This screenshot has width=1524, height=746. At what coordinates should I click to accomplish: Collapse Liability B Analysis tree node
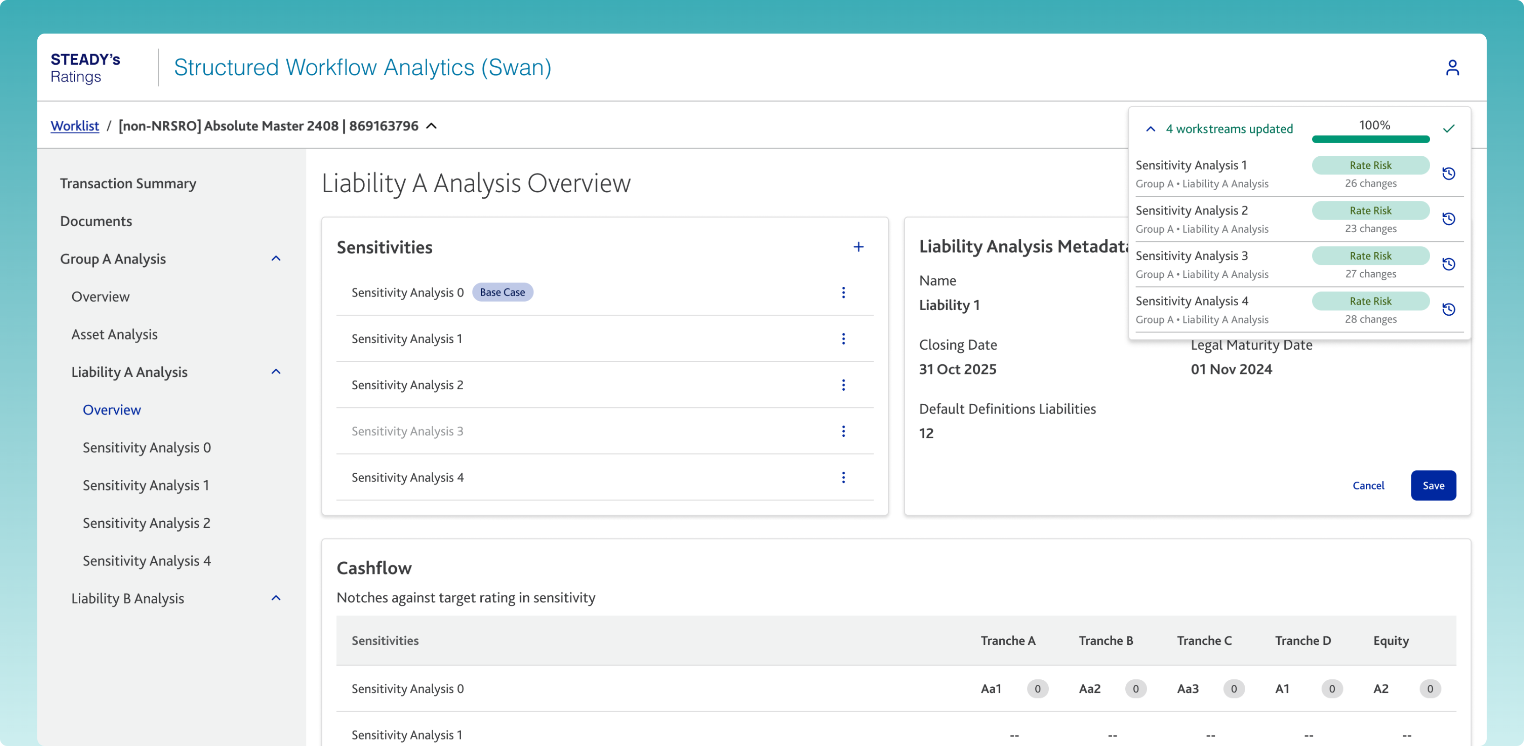click(276, 598)
